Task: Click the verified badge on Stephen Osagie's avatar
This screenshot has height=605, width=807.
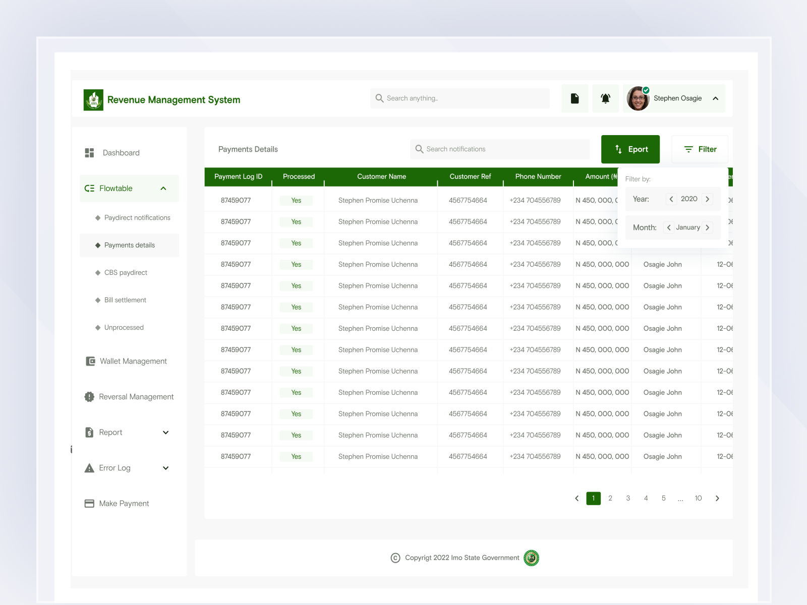Action: (x=646, y=89)
